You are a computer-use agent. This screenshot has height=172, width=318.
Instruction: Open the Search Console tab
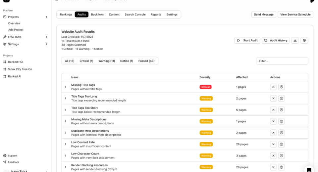click(135, 15)
